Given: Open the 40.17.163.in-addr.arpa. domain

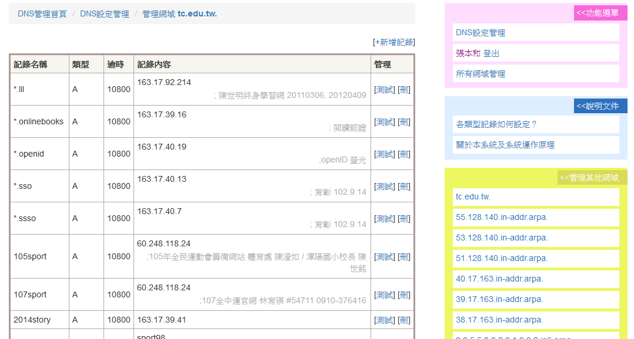Looking at the screenshot, I should pos(499,279).
